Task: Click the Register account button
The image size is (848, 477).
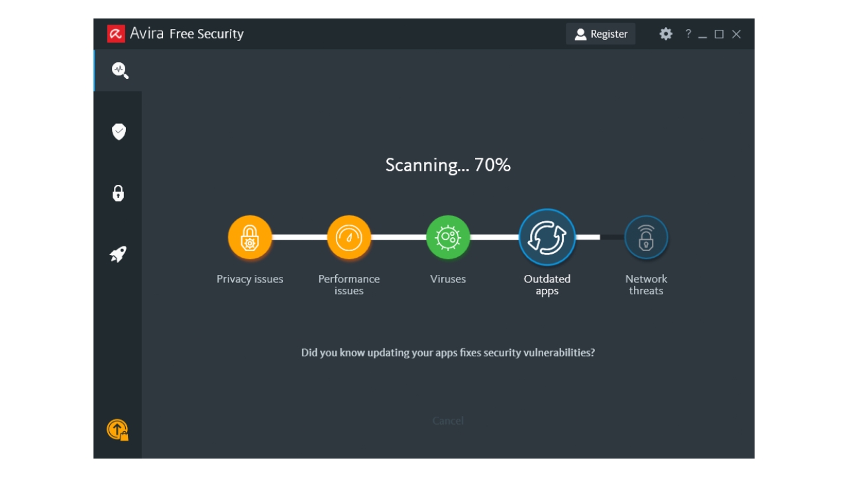Action: coord(601,34)
